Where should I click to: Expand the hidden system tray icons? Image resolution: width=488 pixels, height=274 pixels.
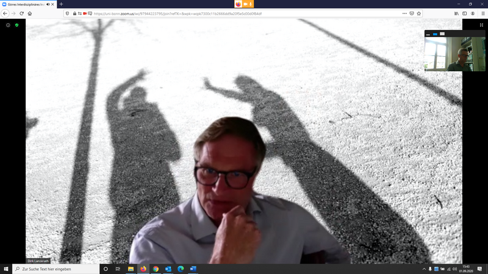click(x=424, y=269)
